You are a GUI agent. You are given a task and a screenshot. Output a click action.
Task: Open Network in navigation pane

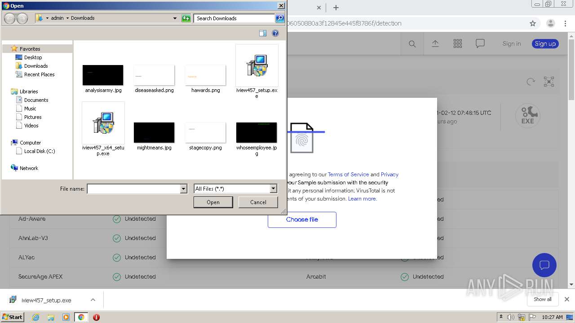pos(29,168)
